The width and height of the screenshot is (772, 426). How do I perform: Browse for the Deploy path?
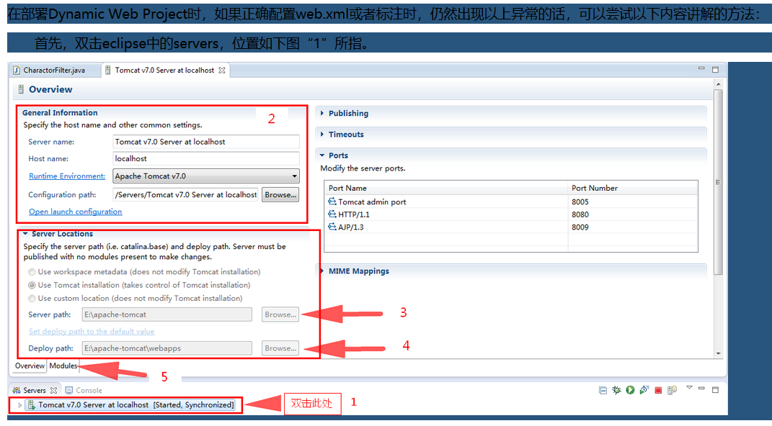pos(280,348)
